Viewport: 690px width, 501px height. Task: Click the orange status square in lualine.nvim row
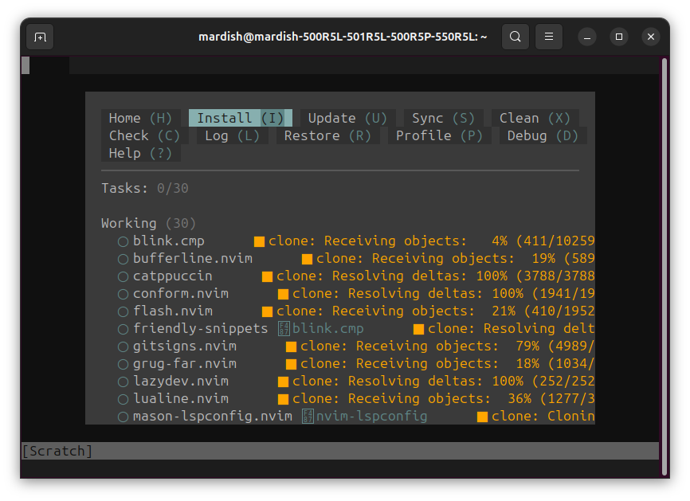click(283, 399)
